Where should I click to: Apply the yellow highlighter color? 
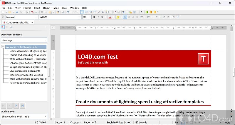118,17
